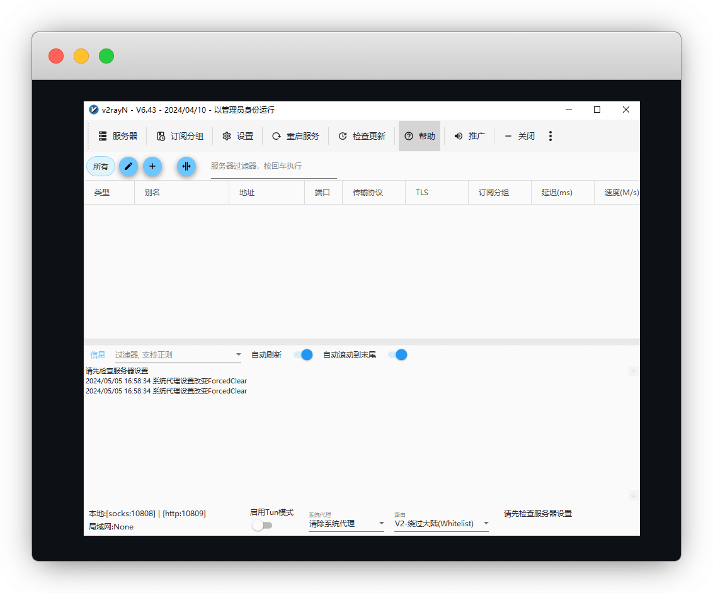
Task: Open the 服务器 menu
Action: pos(118,136)
